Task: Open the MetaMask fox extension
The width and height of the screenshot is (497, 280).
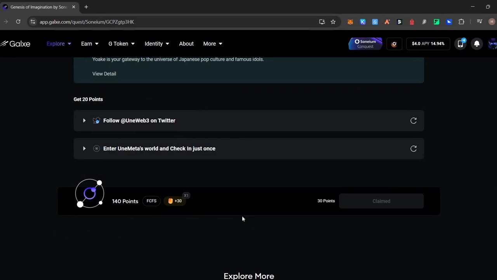Action: [x=350, y=22]
